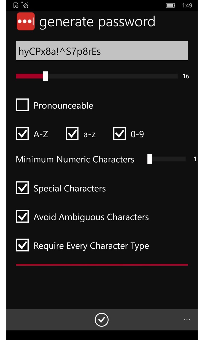Click the battery status icon

(x=170, y=5)
